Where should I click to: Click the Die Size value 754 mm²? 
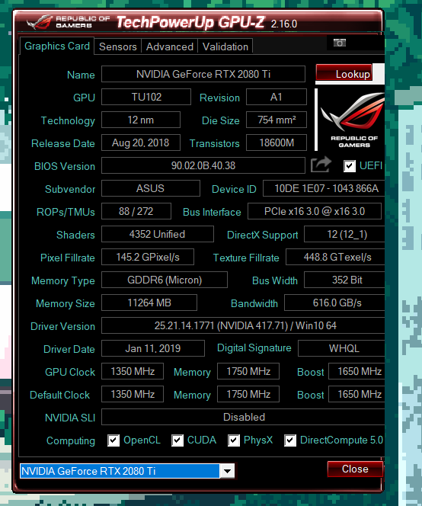point(277,120)
